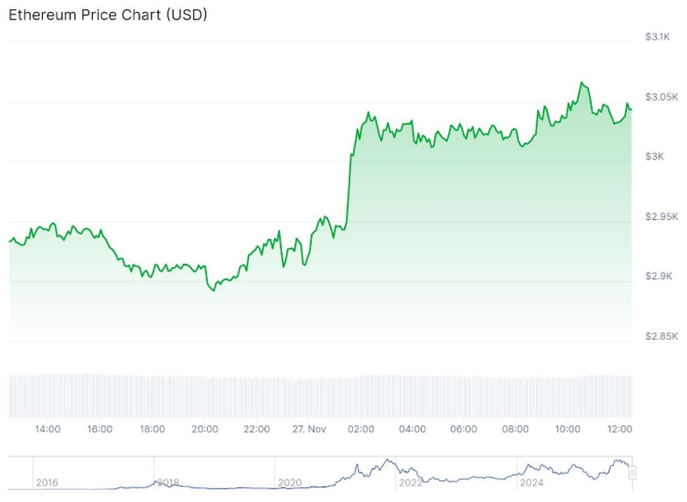Click the range navigator handle at right edge
Viewport: 687px width, 502px height.
[x=632, y=473]
